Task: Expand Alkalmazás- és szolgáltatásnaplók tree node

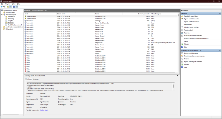Action: [x=2, y=27]
